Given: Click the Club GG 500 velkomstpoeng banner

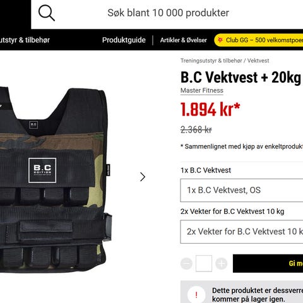Looking at the screenshot, I should point(259,40).
